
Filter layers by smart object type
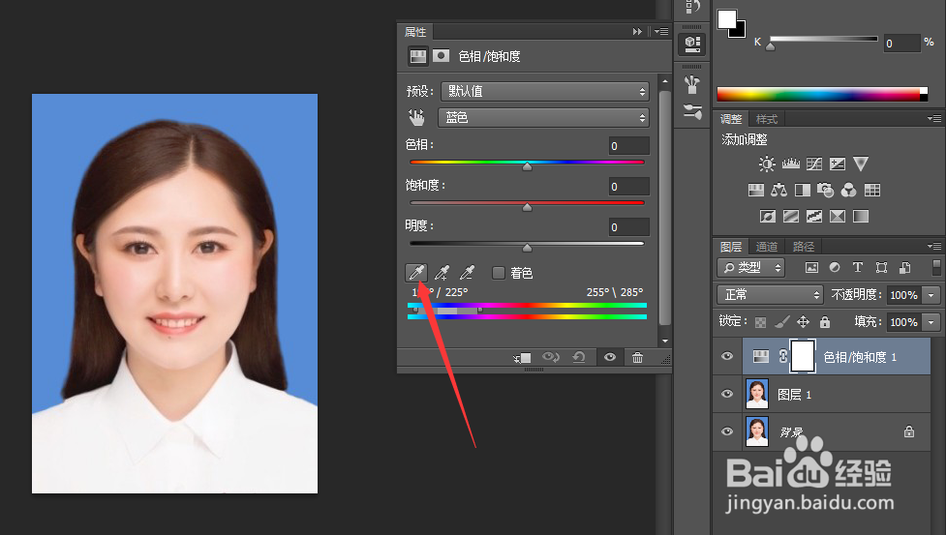coord(905,267)
